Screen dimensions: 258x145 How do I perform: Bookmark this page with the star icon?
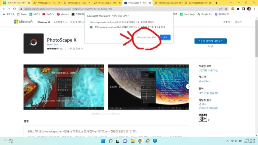226,9
